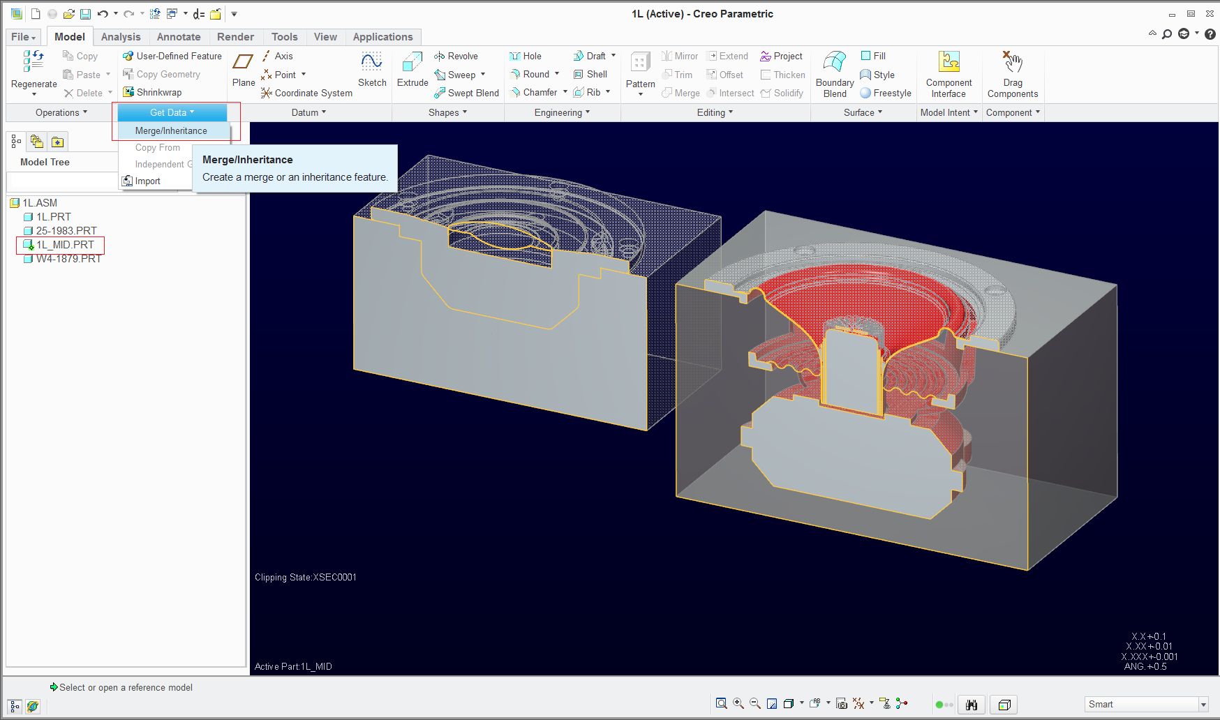Switch to the View tab
Screen dimensions: 1220x720
[325, 37]
